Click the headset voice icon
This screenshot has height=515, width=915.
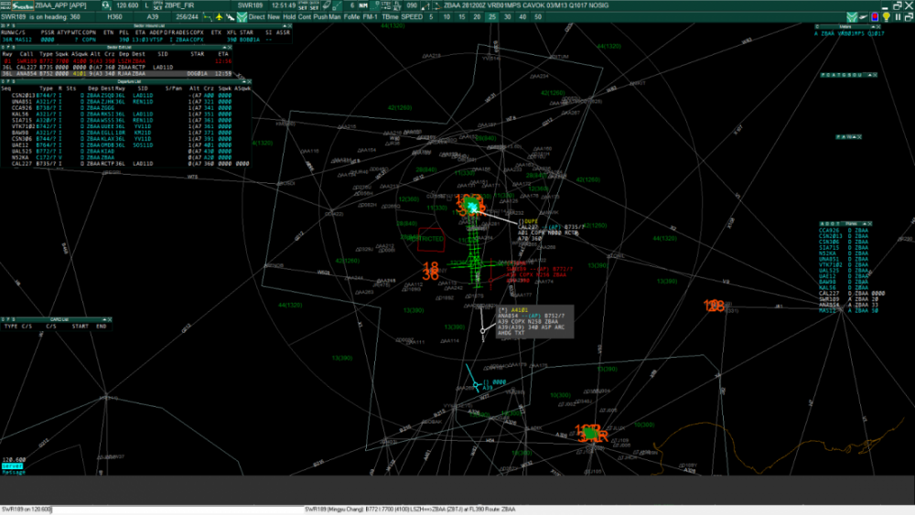[106, 5]
